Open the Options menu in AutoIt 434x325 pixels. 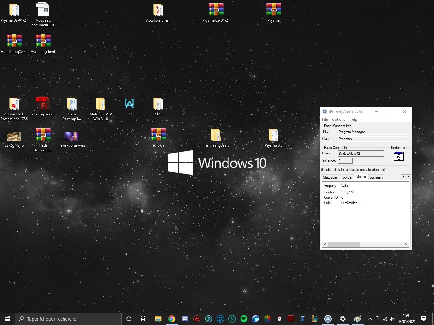(x=338, y=119)
